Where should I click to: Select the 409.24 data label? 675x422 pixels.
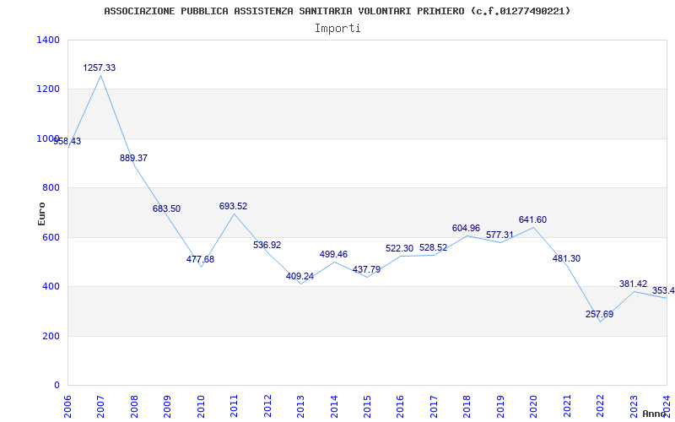pyautogui.click(x=300, y=277)
